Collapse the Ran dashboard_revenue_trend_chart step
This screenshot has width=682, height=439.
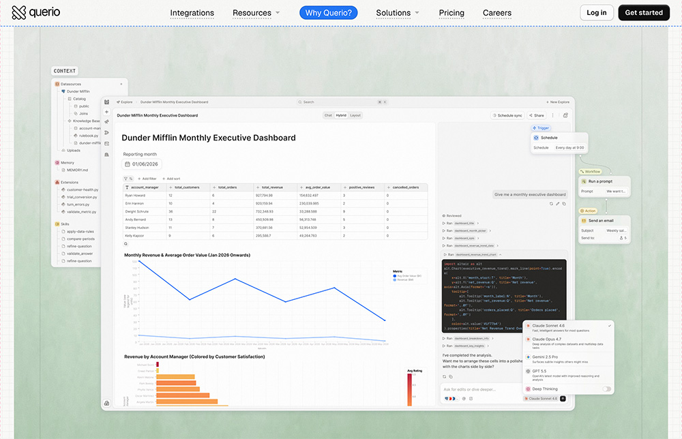[473, 255]
